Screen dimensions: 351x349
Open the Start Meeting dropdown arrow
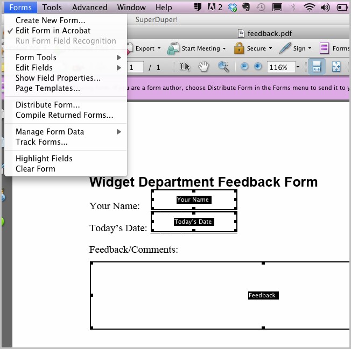[x=224, y=48]
